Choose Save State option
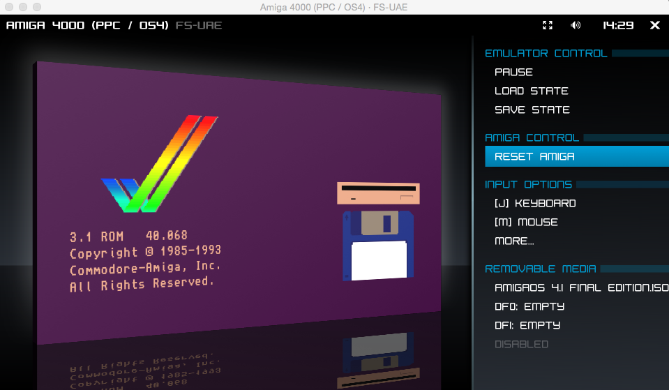 point(532,110)
